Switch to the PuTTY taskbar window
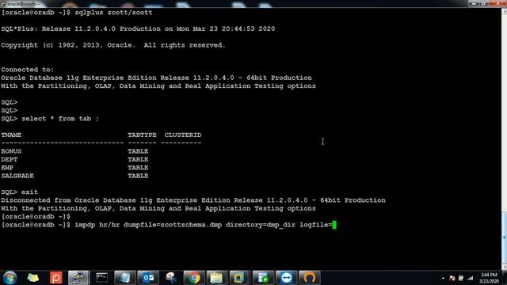This screenshot has width=507, height=285. [x=78, y=278]
